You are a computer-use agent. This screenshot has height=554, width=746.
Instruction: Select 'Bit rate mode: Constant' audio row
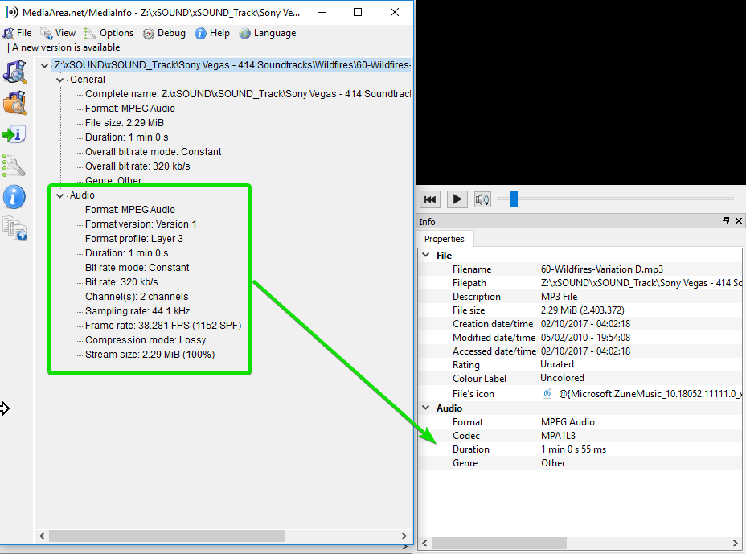point(137,268)
